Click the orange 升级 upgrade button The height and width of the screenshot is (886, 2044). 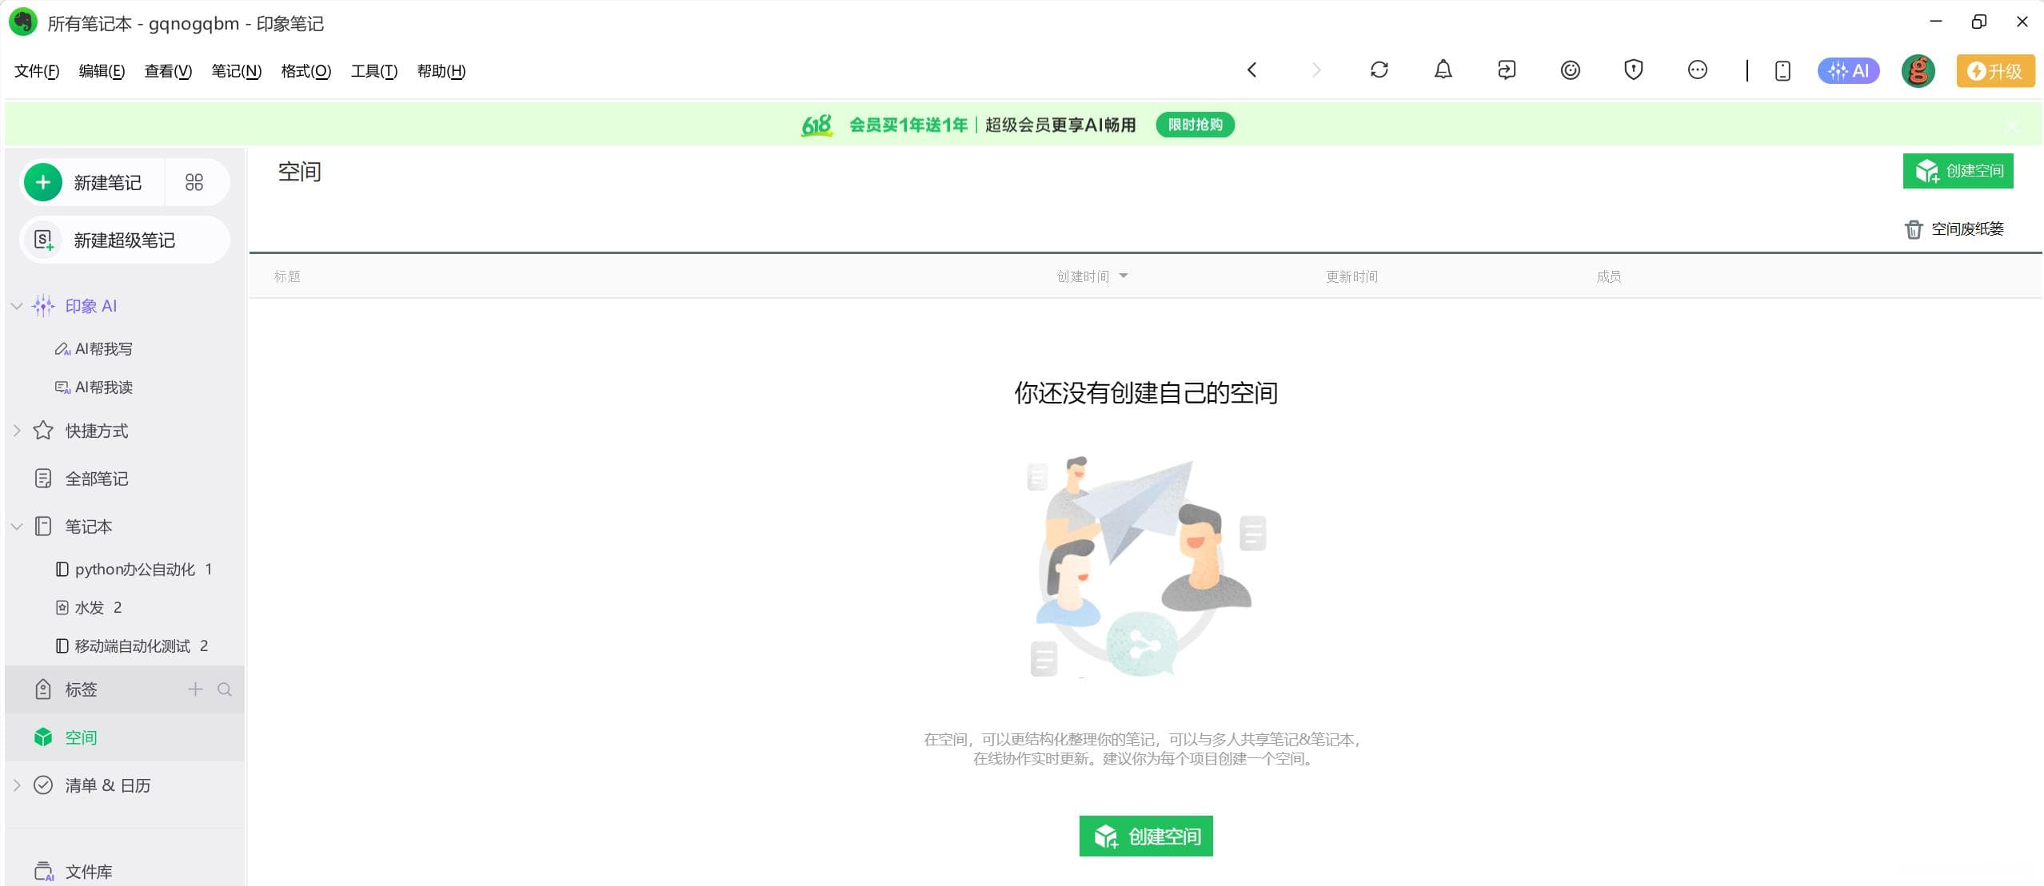click(1995, 70)
